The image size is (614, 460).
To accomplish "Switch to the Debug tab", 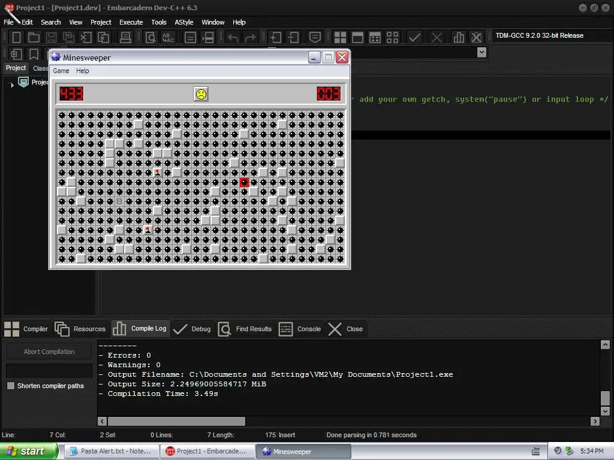I will click(x=192, y=329).
